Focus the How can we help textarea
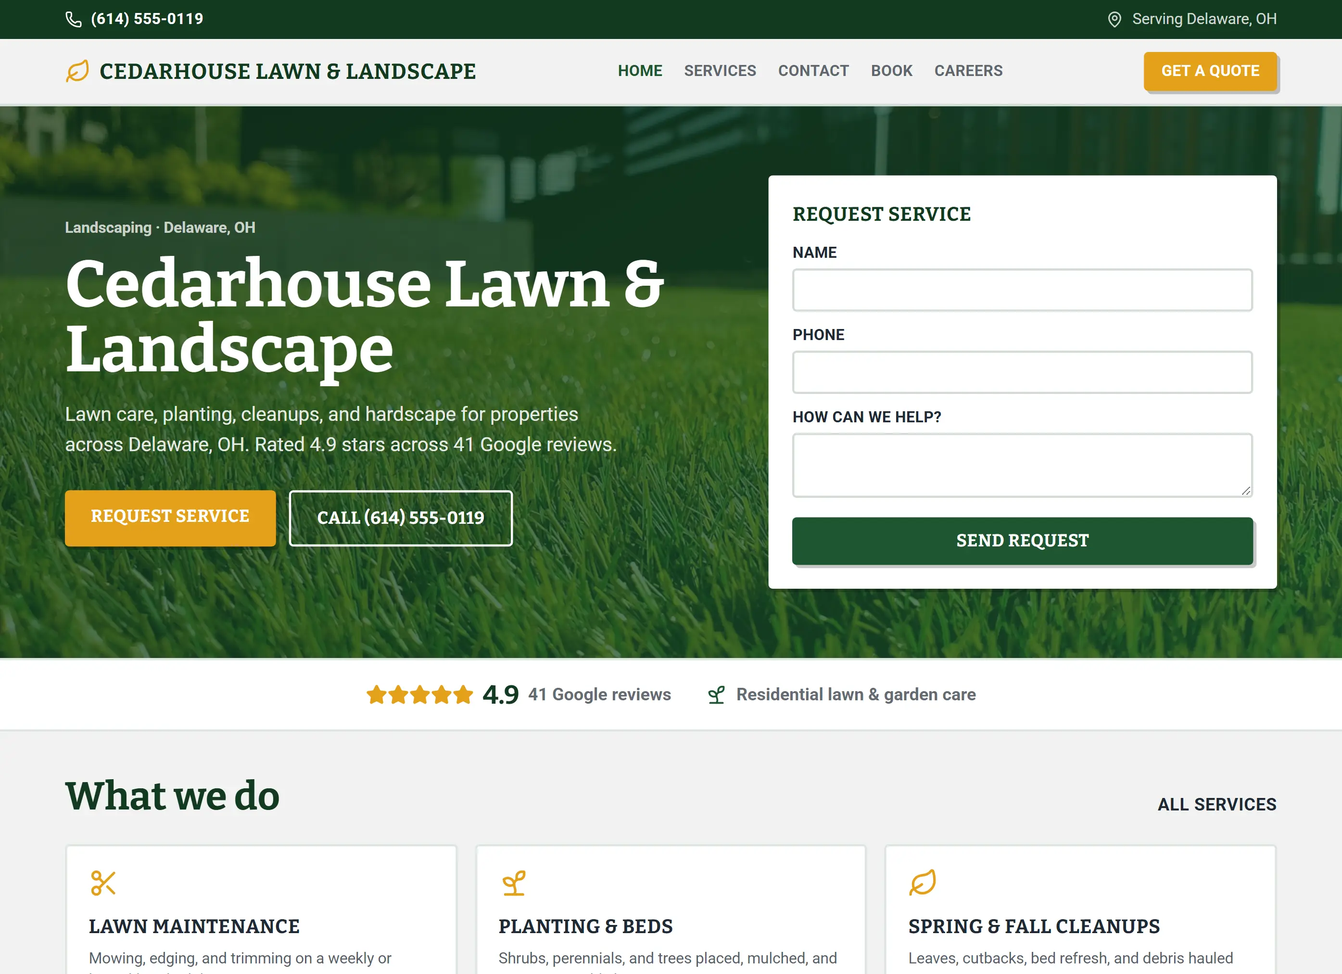The image size is (1342, 974). (1022, 465)
